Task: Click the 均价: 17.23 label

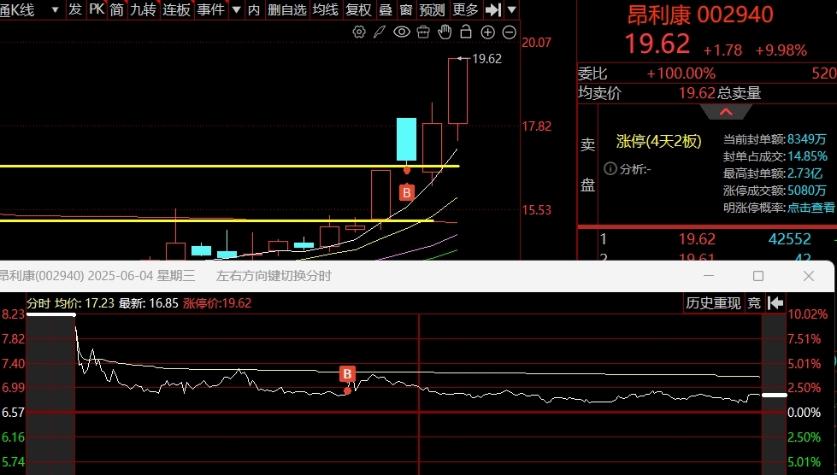Action: click(x=85, y=302)
